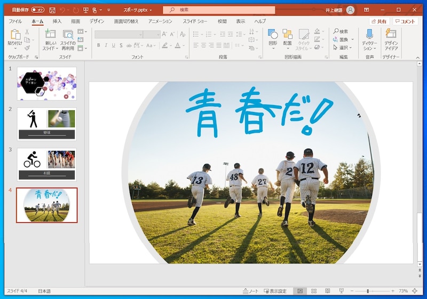The height and width of the screenshot is (299, 427).
Task: Open Change Case (Aa) dropdown
Action: (151, 45)
